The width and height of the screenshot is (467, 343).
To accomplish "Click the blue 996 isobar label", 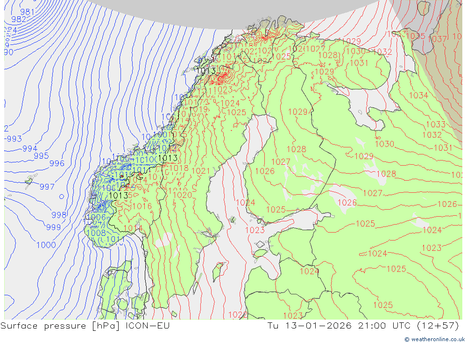I will [57, 163].
